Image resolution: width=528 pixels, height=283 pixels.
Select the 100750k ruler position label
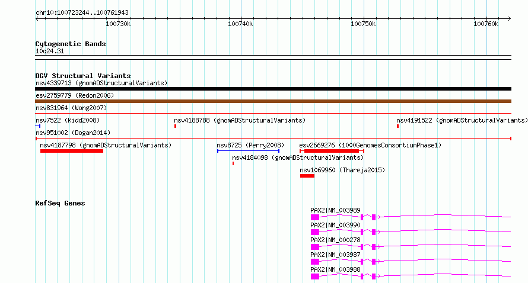coord(363,24)
